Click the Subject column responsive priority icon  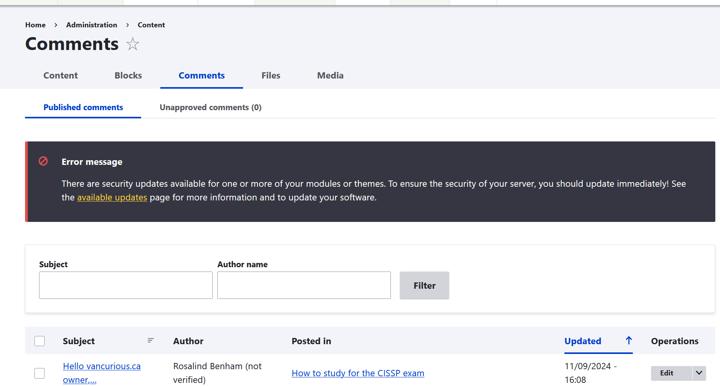point(151,341)
